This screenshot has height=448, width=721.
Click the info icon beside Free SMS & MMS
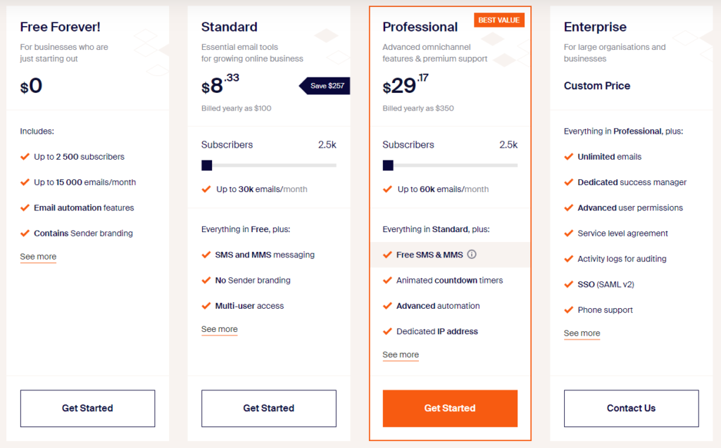(472, 254)
